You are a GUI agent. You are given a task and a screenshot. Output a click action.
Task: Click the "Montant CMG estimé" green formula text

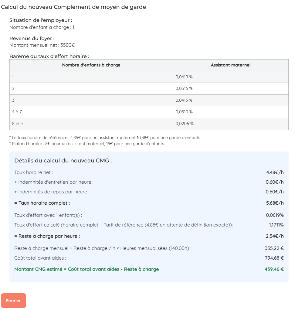click(x=86, y=269)
